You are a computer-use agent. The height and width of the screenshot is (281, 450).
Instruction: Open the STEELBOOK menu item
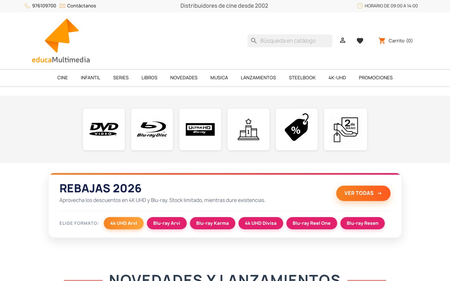click(302, 78)
